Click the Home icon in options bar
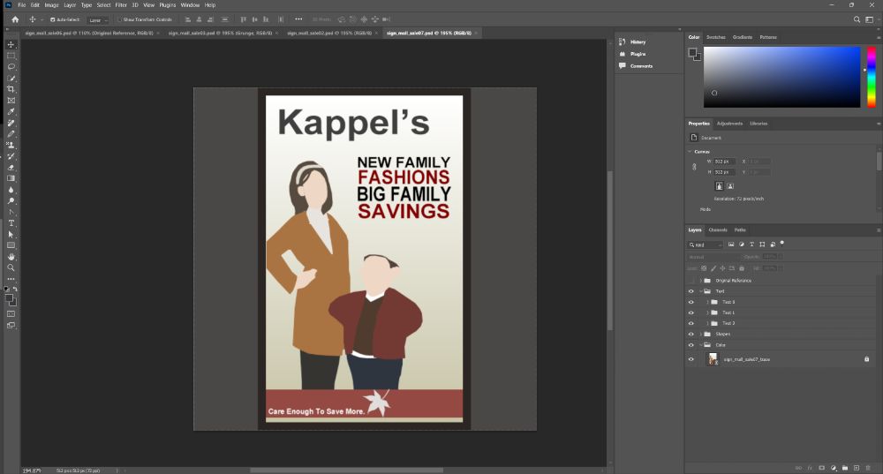883x474 pixels. point(15,19)
